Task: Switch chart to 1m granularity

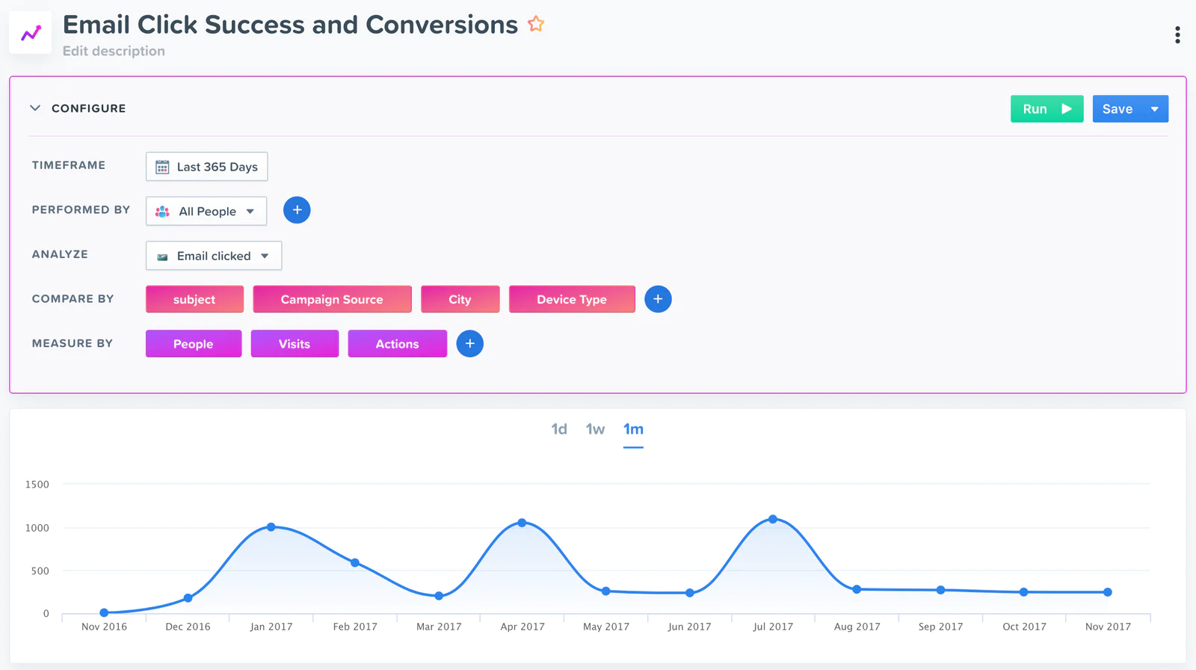Action: pyautogui.click(x=633, y=429)
